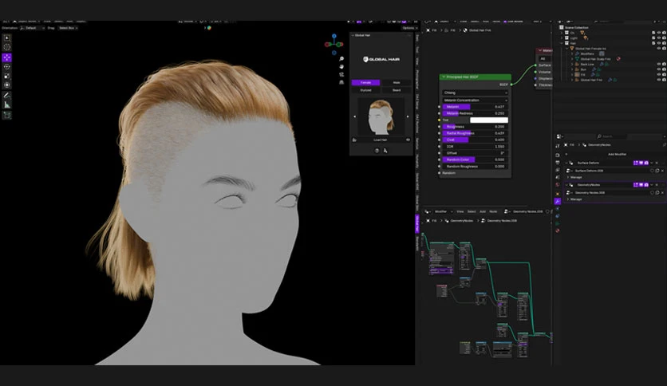The image size is (667, 386).
Task: Click the zoom magnifier icon in the viewport
Action: tap(341, 59)
